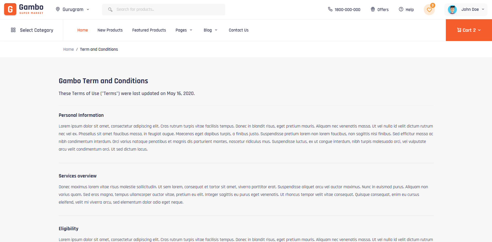Click the Gambo G logo icon
Image resolution: width=492 pixels, height=242 pixels.
tap(10, 9)
